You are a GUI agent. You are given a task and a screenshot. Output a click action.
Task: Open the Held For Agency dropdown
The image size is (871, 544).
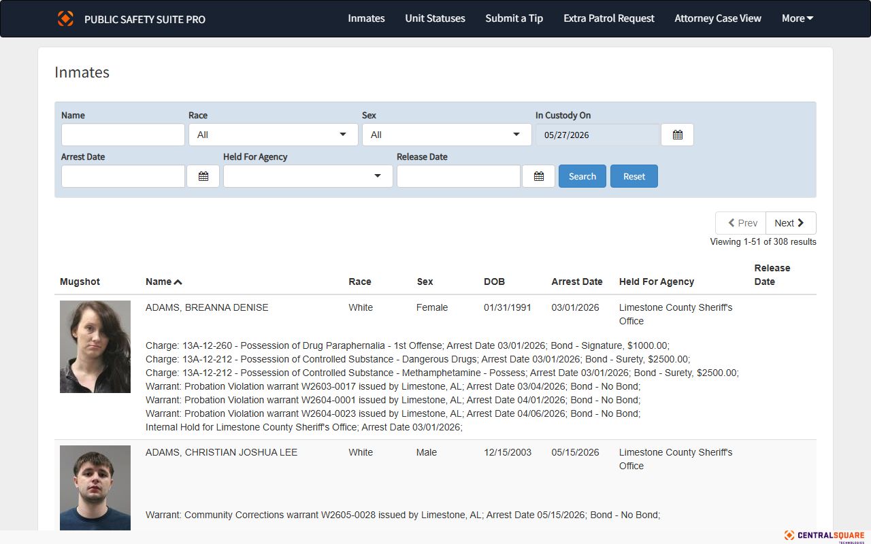coord(308,176)
